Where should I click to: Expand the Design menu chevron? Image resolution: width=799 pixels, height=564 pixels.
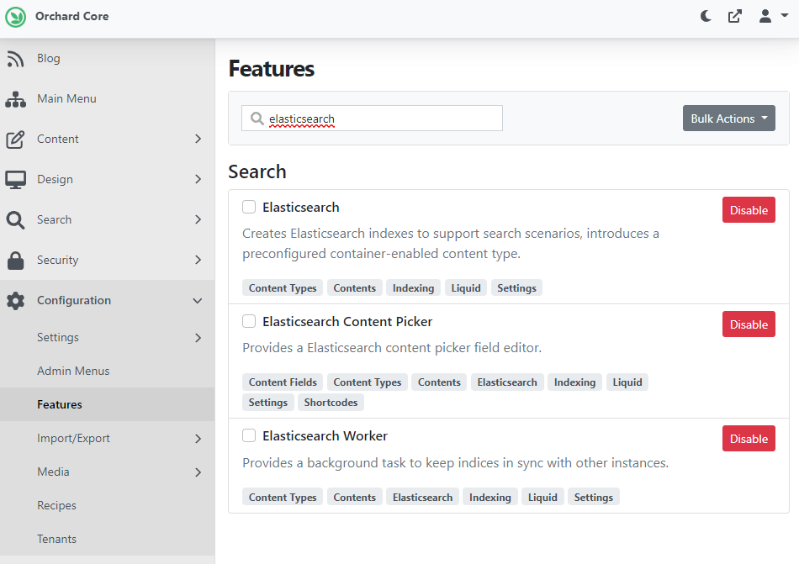[198, 179]
